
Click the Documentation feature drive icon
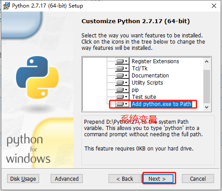(x=120, y=75)
